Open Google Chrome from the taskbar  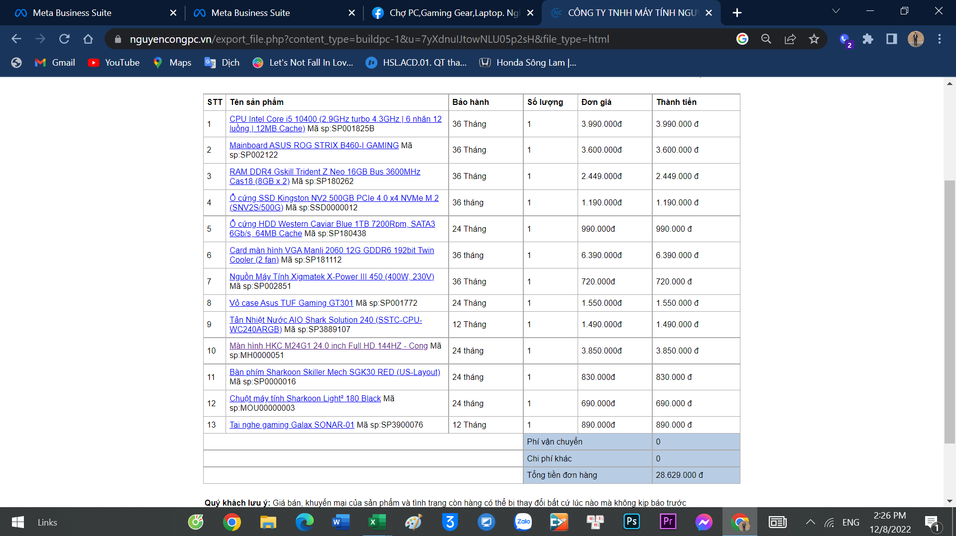[x=232, y=522]
